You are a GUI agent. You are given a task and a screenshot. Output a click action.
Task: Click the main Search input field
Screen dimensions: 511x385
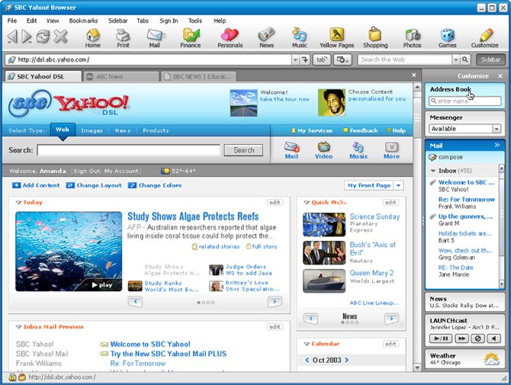(x=129, y=150)
